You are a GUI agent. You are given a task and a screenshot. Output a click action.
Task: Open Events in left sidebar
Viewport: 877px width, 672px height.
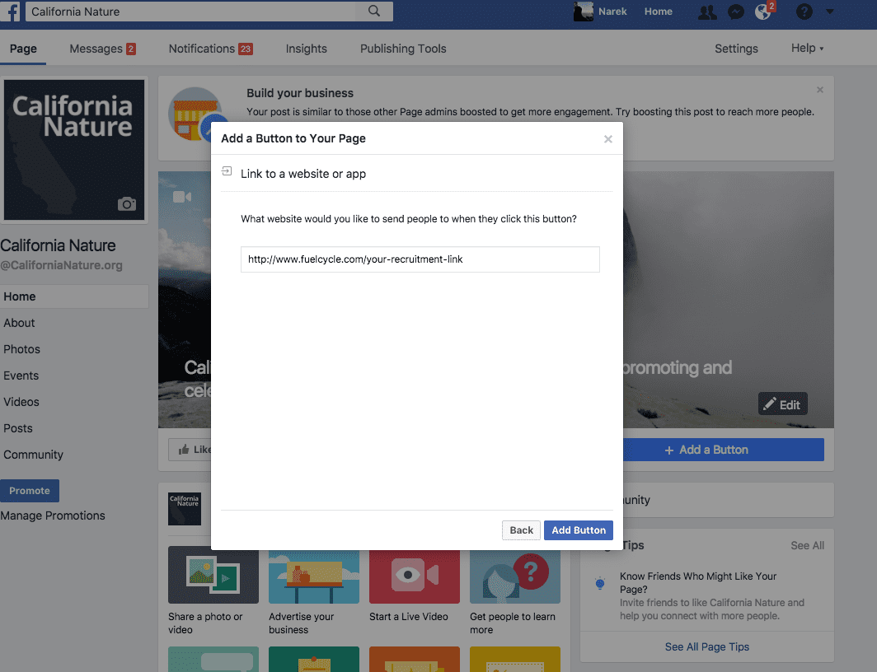point(21,376)
